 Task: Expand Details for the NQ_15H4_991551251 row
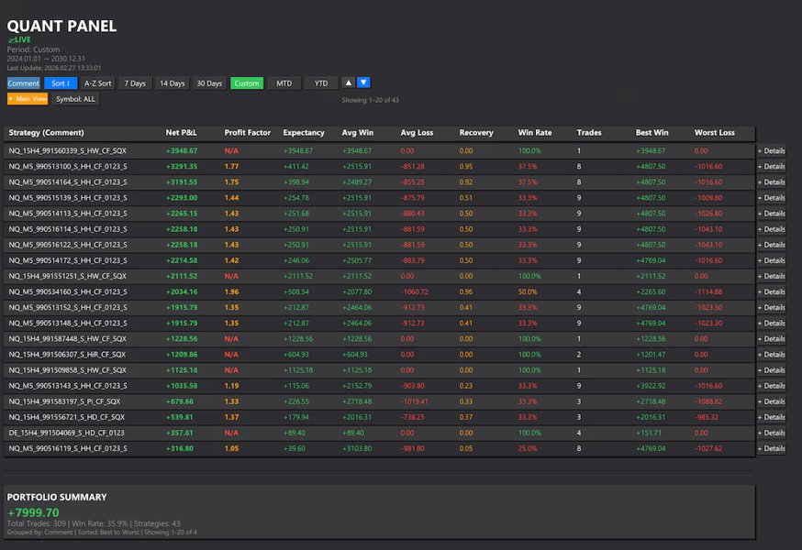click(772, 276)
